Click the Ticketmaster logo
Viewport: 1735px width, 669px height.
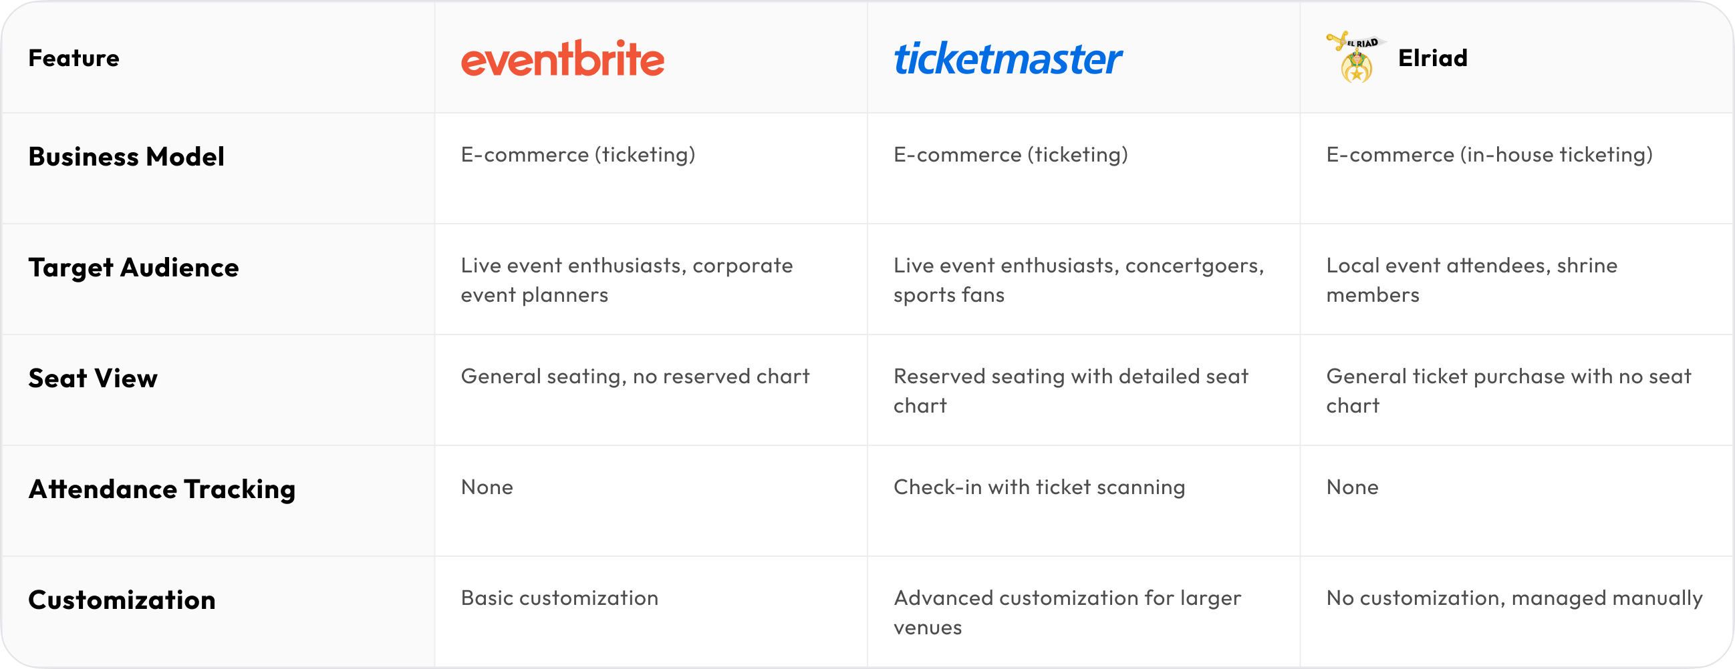pos(1008,59)
